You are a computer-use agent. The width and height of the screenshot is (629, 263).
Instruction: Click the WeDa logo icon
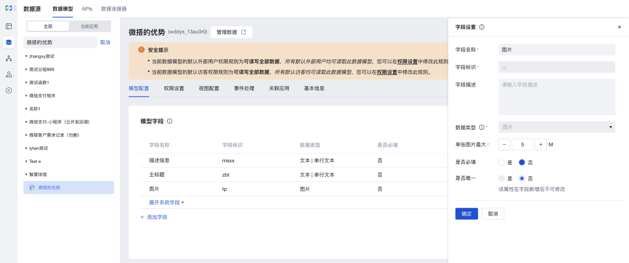(x=8, y=8)
